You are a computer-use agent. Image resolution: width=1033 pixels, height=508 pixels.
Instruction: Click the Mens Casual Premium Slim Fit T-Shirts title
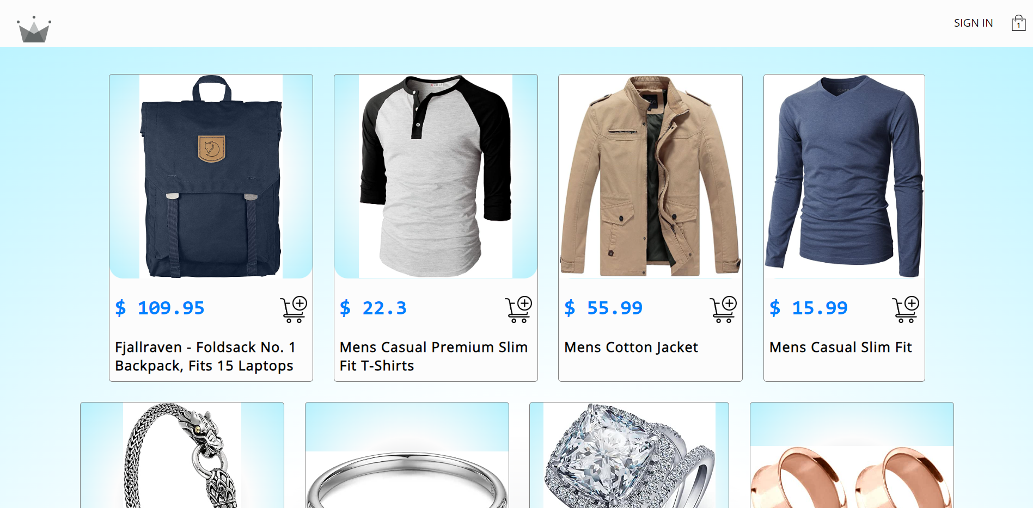click(433, 356)
